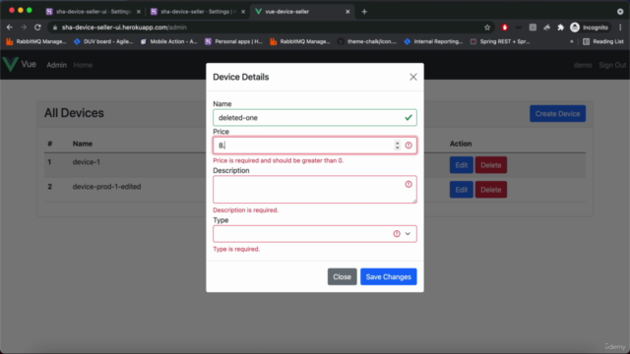Open the theme-chalk/icon bookmark
Viewport: 630px width, 354px height.
click(x=367, y=41)
